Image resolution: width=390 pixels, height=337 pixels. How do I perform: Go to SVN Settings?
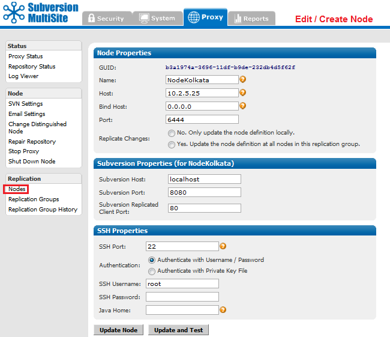point(26,103)
